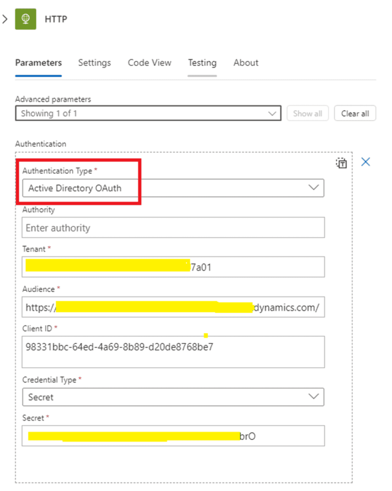
Task: Click the Secret value field
Action: pyautogui.click(x=173, y=436)
